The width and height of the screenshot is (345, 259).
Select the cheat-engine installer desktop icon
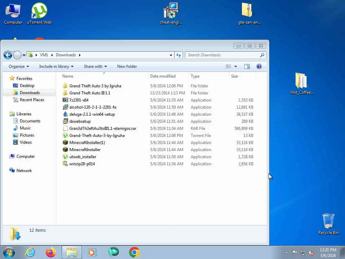tap(171, 13)
